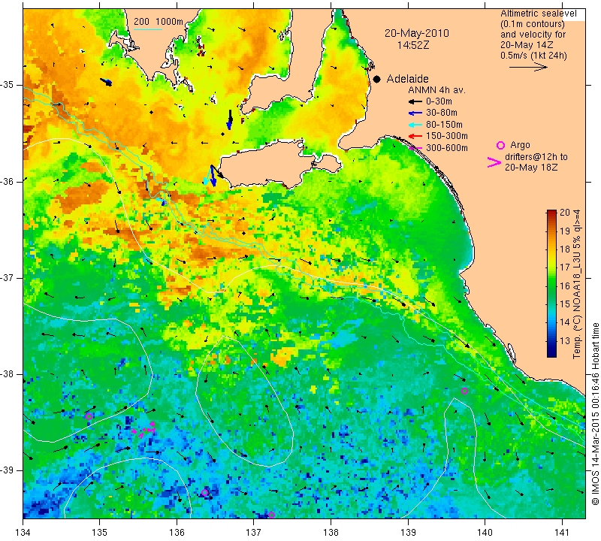Screen dimensions: 601x541
Task: Click the red 150-300m legend arrow
Action: click(415, 136)
